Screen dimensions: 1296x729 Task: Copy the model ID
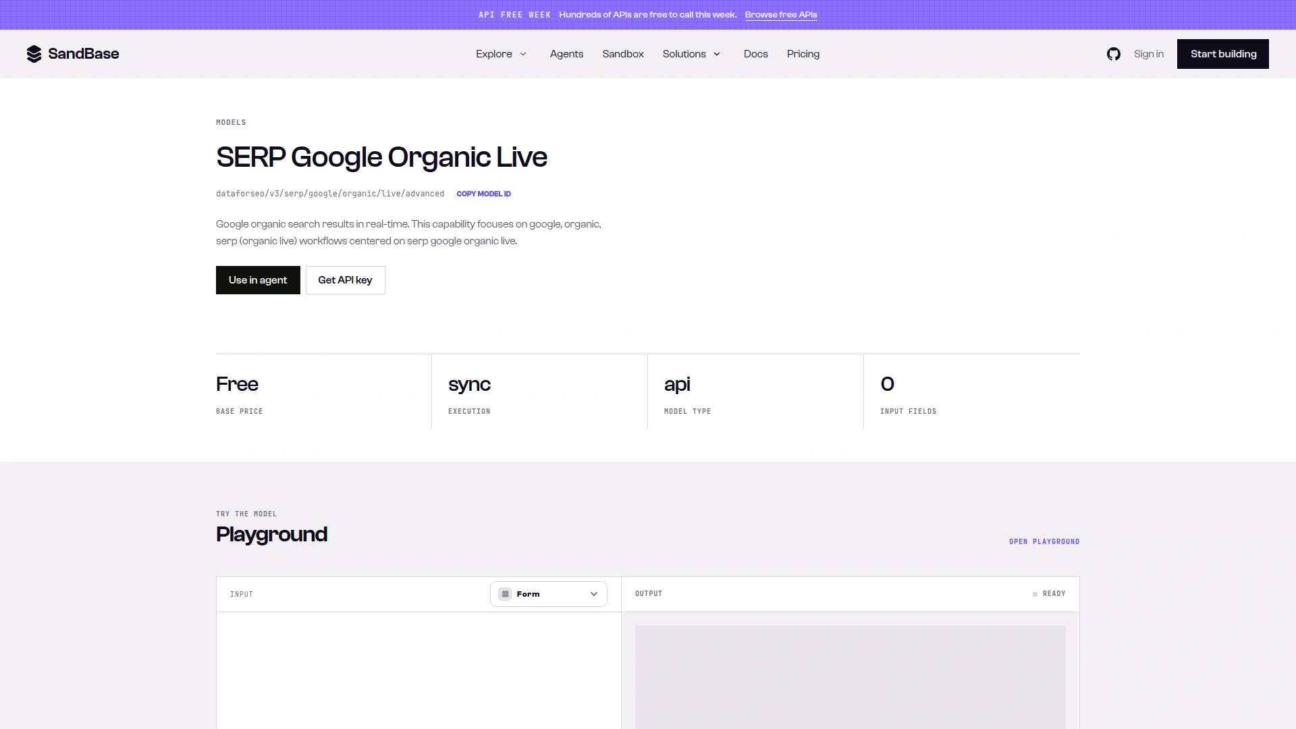(x=483, y=194)
